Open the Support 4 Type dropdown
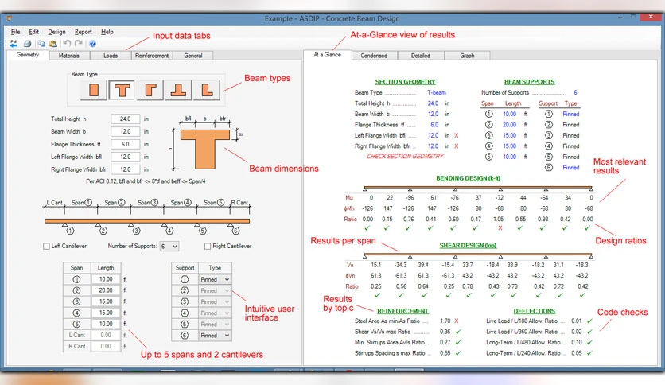This screenshot has width=665, height=385. [x=215, y=313]
